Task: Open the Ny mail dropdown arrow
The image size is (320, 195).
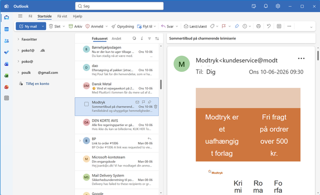Action: 43,26
